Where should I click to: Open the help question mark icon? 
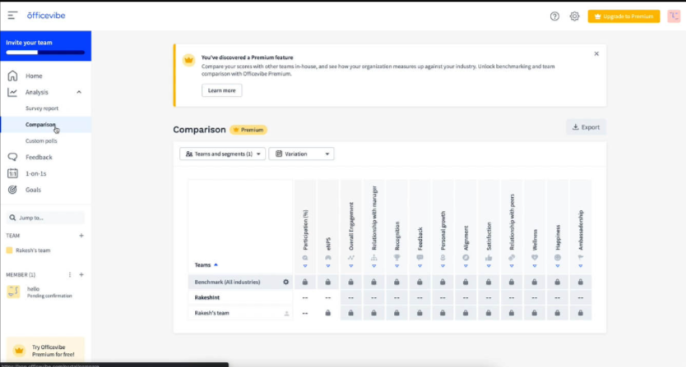pyautogui.click(x=554, y=16)
